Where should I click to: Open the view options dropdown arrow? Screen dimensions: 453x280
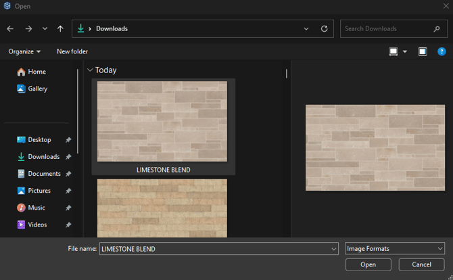pyautogui.click(x=405, y=51)
